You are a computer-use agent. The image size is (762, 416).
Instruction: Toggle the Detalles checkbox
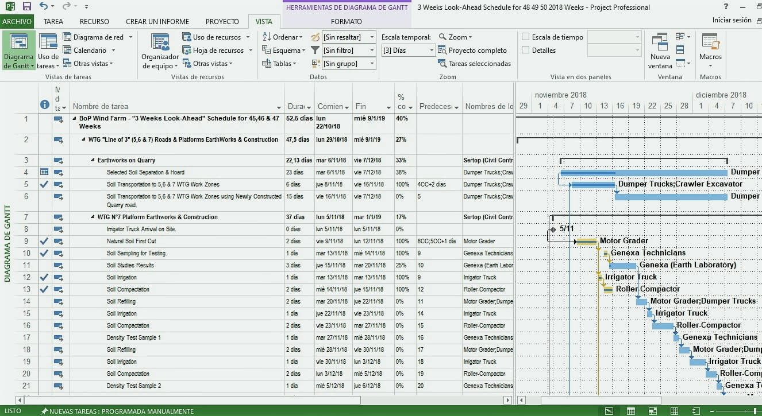click(525, 50)
